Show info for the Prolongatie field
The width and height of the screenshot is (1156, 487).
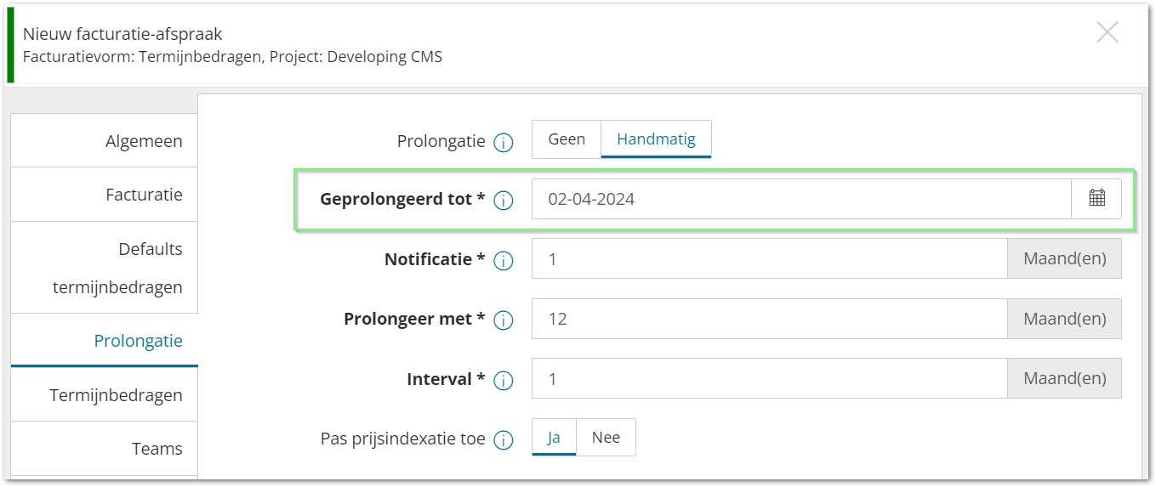504,142
